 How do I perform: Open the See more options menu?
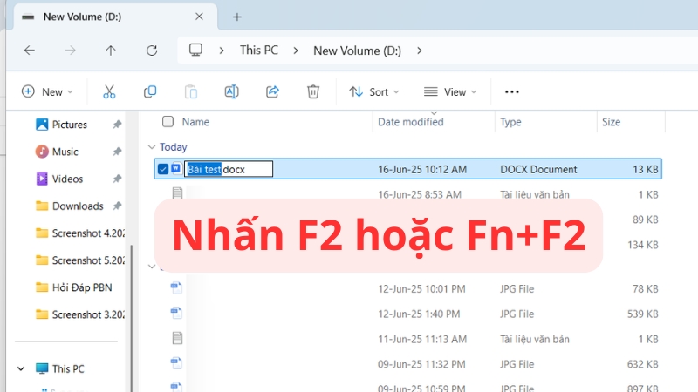pyautogui.click(x=511, y=92)
